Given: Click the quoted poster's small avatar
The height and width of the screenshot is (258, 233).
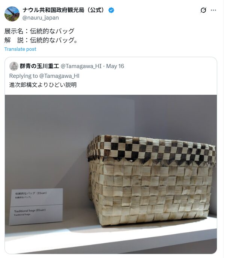Looking at the screenshot, I should (14, 66).
